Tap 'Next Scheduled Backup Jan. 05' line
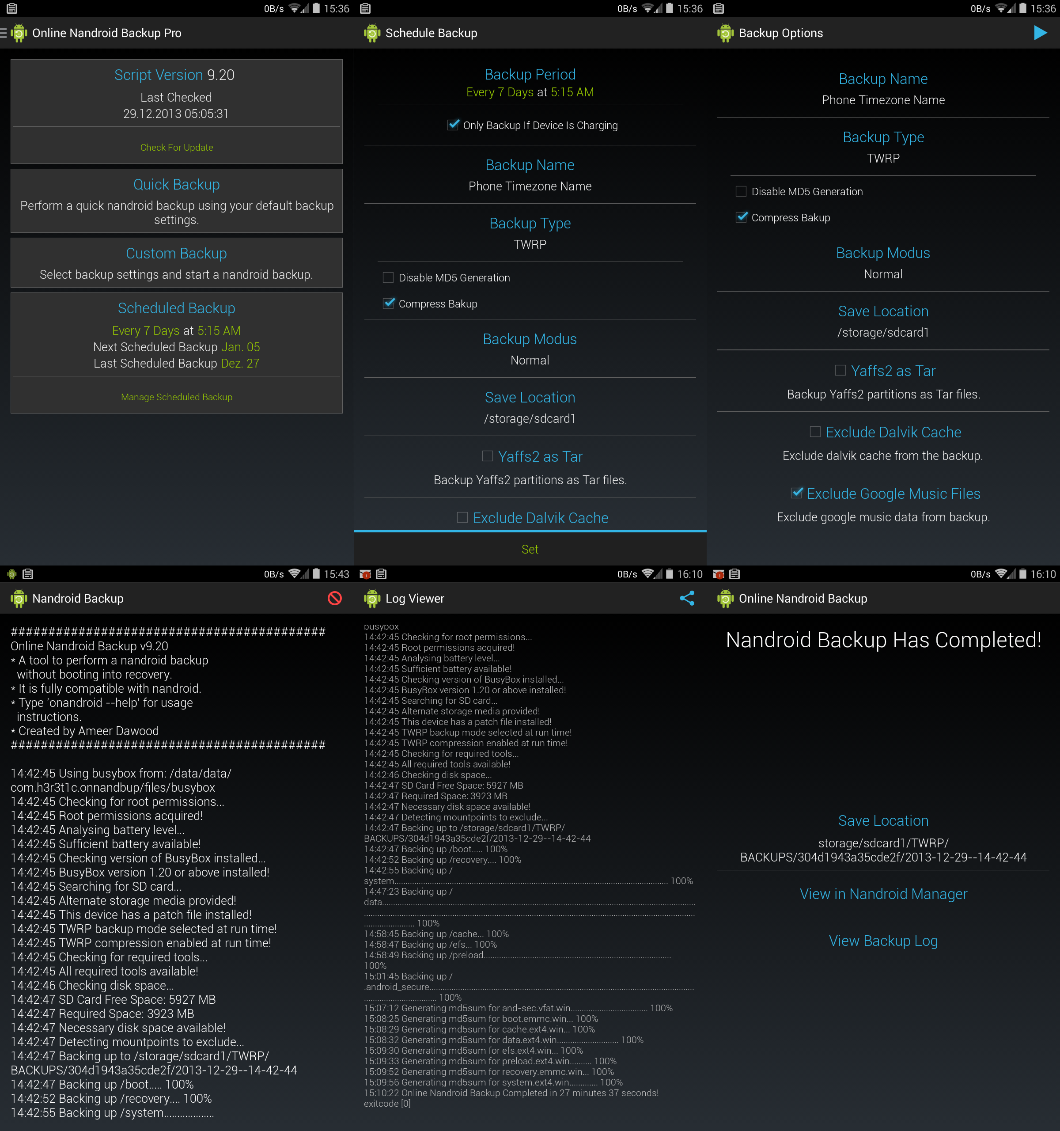The height and width of the screenshot is (1131, 1060). tap(176, 347)
